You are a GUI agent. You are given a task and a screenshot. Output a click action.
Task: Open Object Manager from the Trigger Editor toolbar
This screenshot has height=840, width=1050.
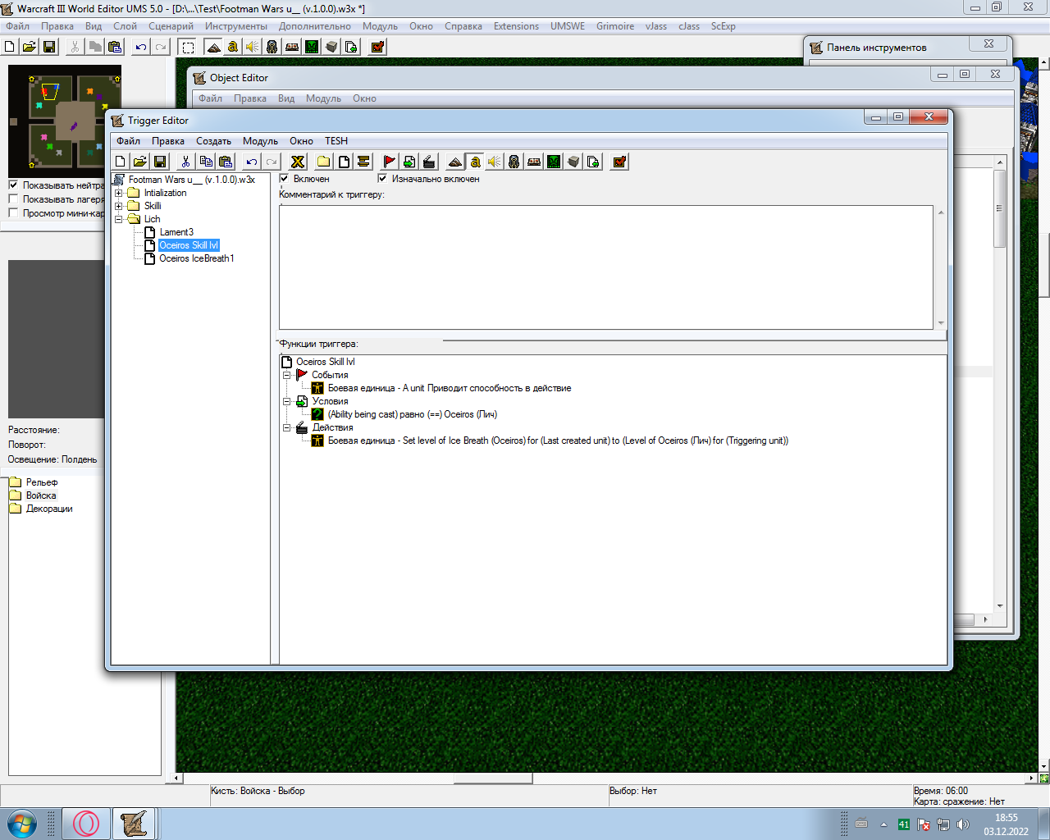point(573,162)
